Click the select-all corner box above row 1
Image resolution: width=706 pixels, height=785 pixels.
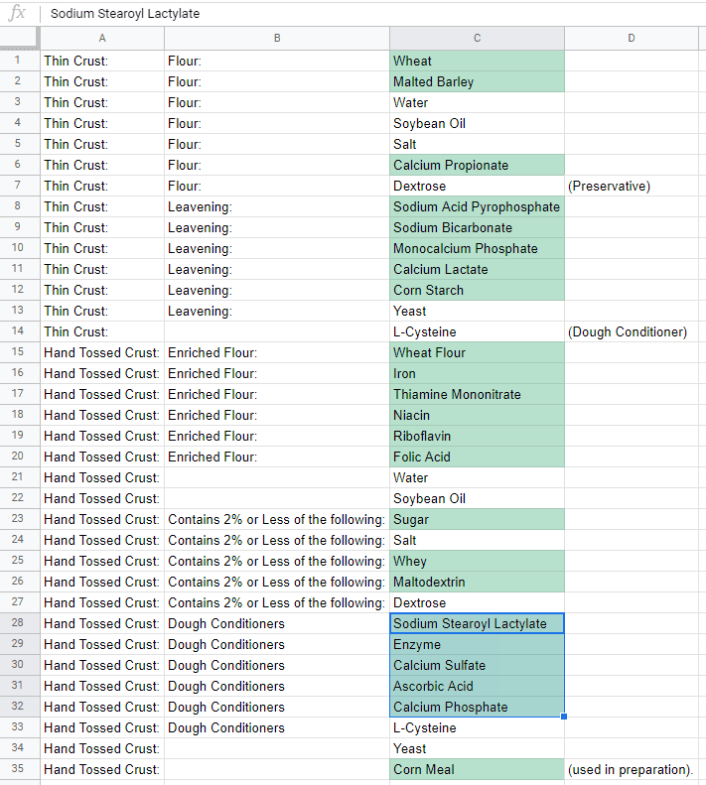(x=19, y=38)
